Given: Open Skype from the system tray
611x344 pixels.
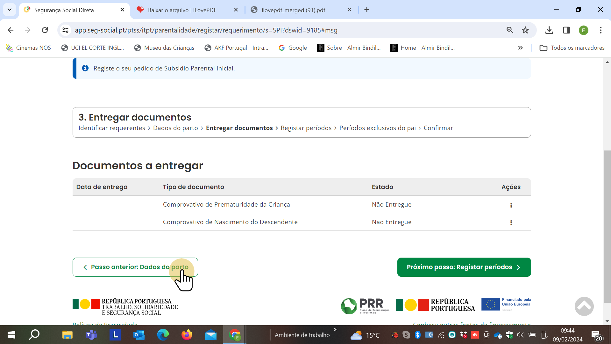Looking at the screenshot, I should 406,335.
